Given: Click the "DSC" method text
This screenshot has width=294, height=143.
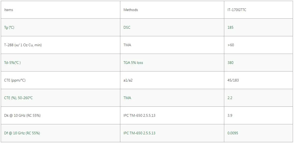Looking at the screenshot, I should 127,27.
